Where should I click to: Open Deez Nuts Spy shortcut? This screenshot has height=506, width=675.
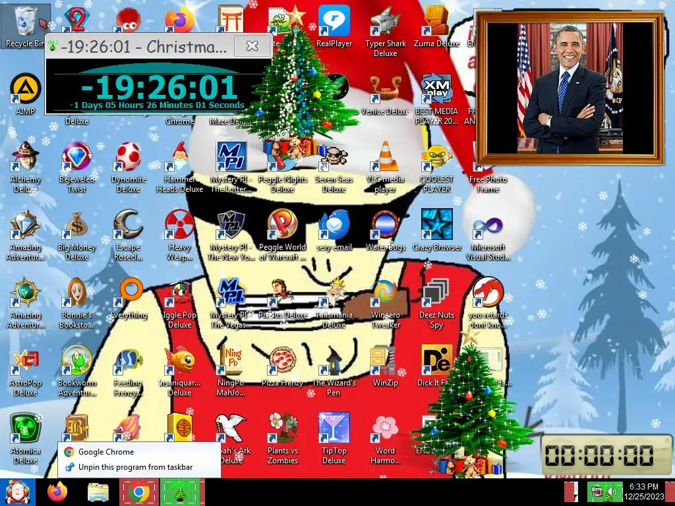tap(436, 303)
